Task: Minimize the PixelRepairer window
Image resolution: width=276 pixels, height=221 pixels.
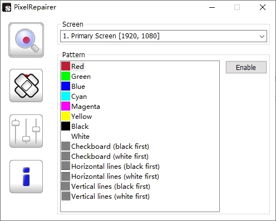Action: 212,7
